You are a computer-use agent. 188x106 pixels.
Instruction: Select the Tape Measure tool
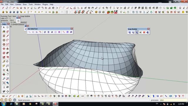coord(4,62)
